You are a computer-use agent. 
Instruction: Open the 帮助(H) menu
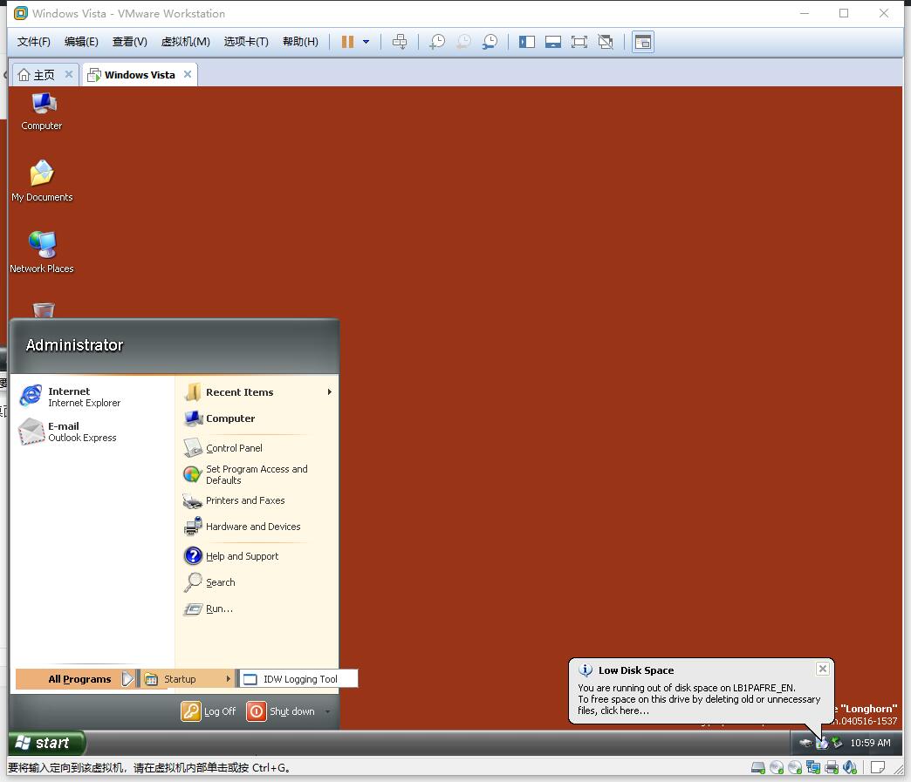pyautogui.click(x=300, y=42)
